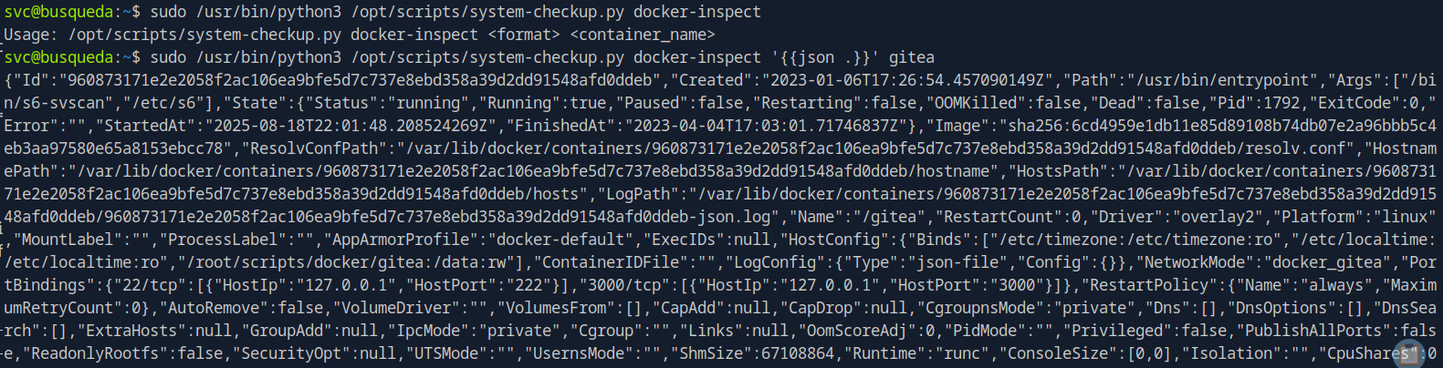Click the 'gitea' container name argument
The width and height of the screenshot is (1443, 368).
911,57
